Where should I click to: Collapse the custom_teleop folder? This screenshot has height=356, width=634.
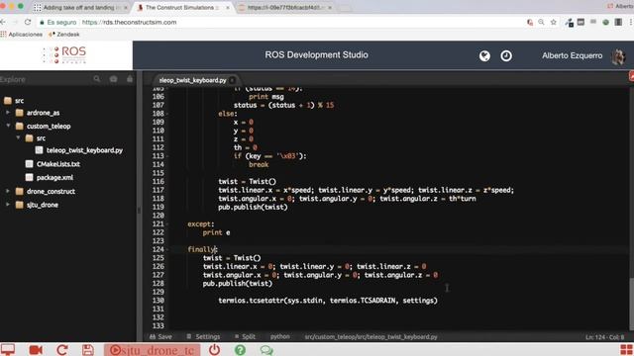[8, 126]
